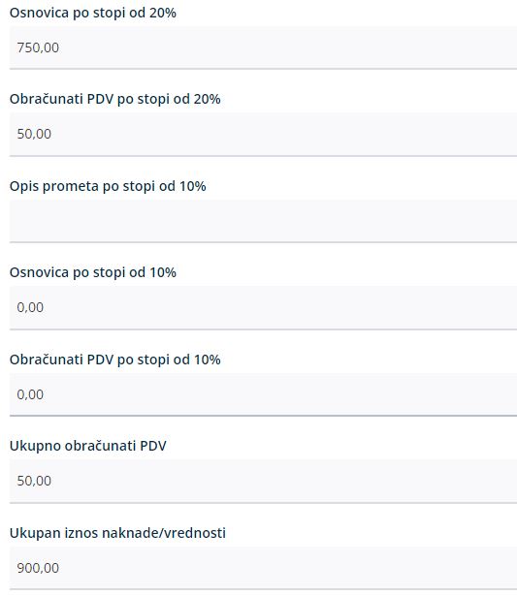Focus the Osnovica po stopi od 10% input

coord(263,307)
